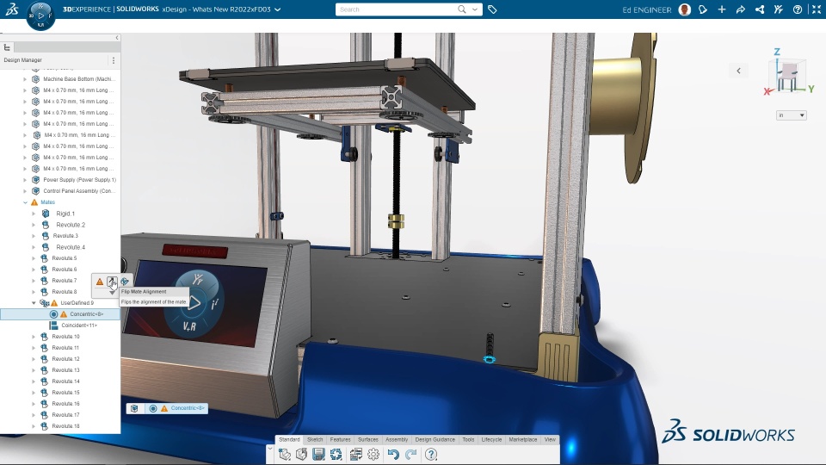Viewport: 826px width, 465px height.
Task: Click the Flip Mate Alignment icon
Action: click(112, 282)
